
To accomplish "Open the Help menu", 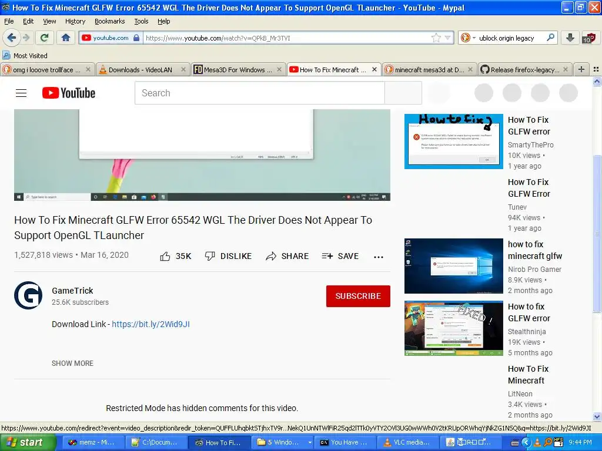I will [164, 21].
